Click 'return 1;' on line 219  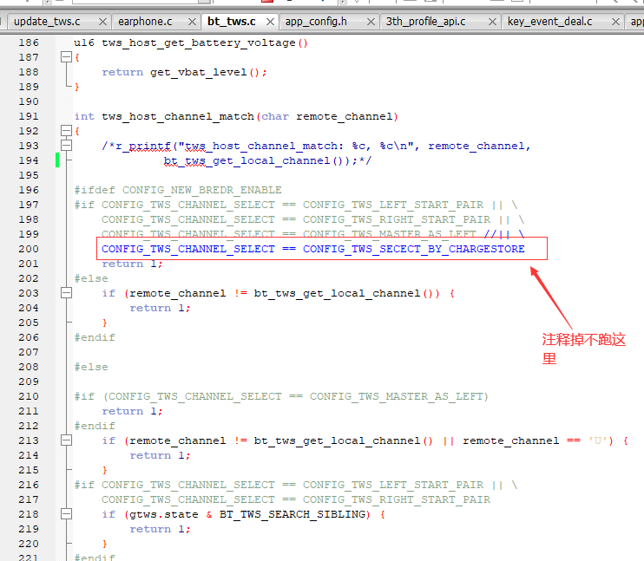[x=161, y=529]
